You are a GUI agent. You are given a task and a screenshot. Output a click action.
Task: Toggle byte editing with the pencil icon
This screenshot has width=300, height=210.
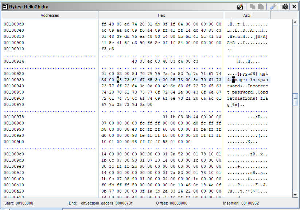[x=240, y=7]
